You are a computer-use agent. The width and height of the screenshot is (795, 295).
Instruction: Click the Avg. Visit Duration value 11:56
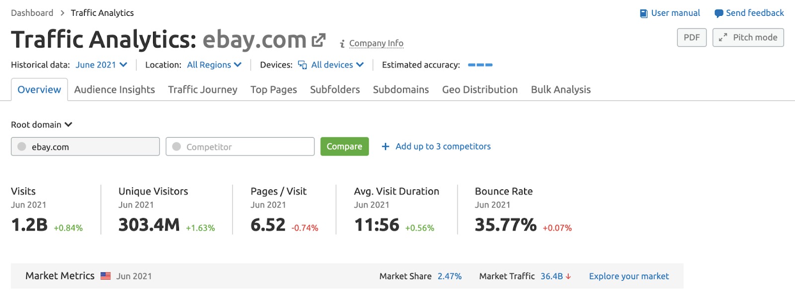(377, 225)
